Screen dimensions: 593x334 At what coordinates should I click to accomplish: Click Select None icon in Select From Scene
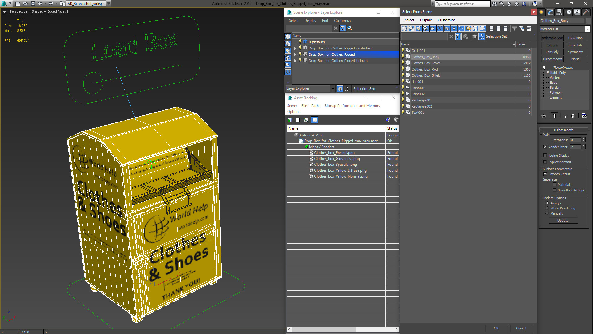[x=498, y=28]
